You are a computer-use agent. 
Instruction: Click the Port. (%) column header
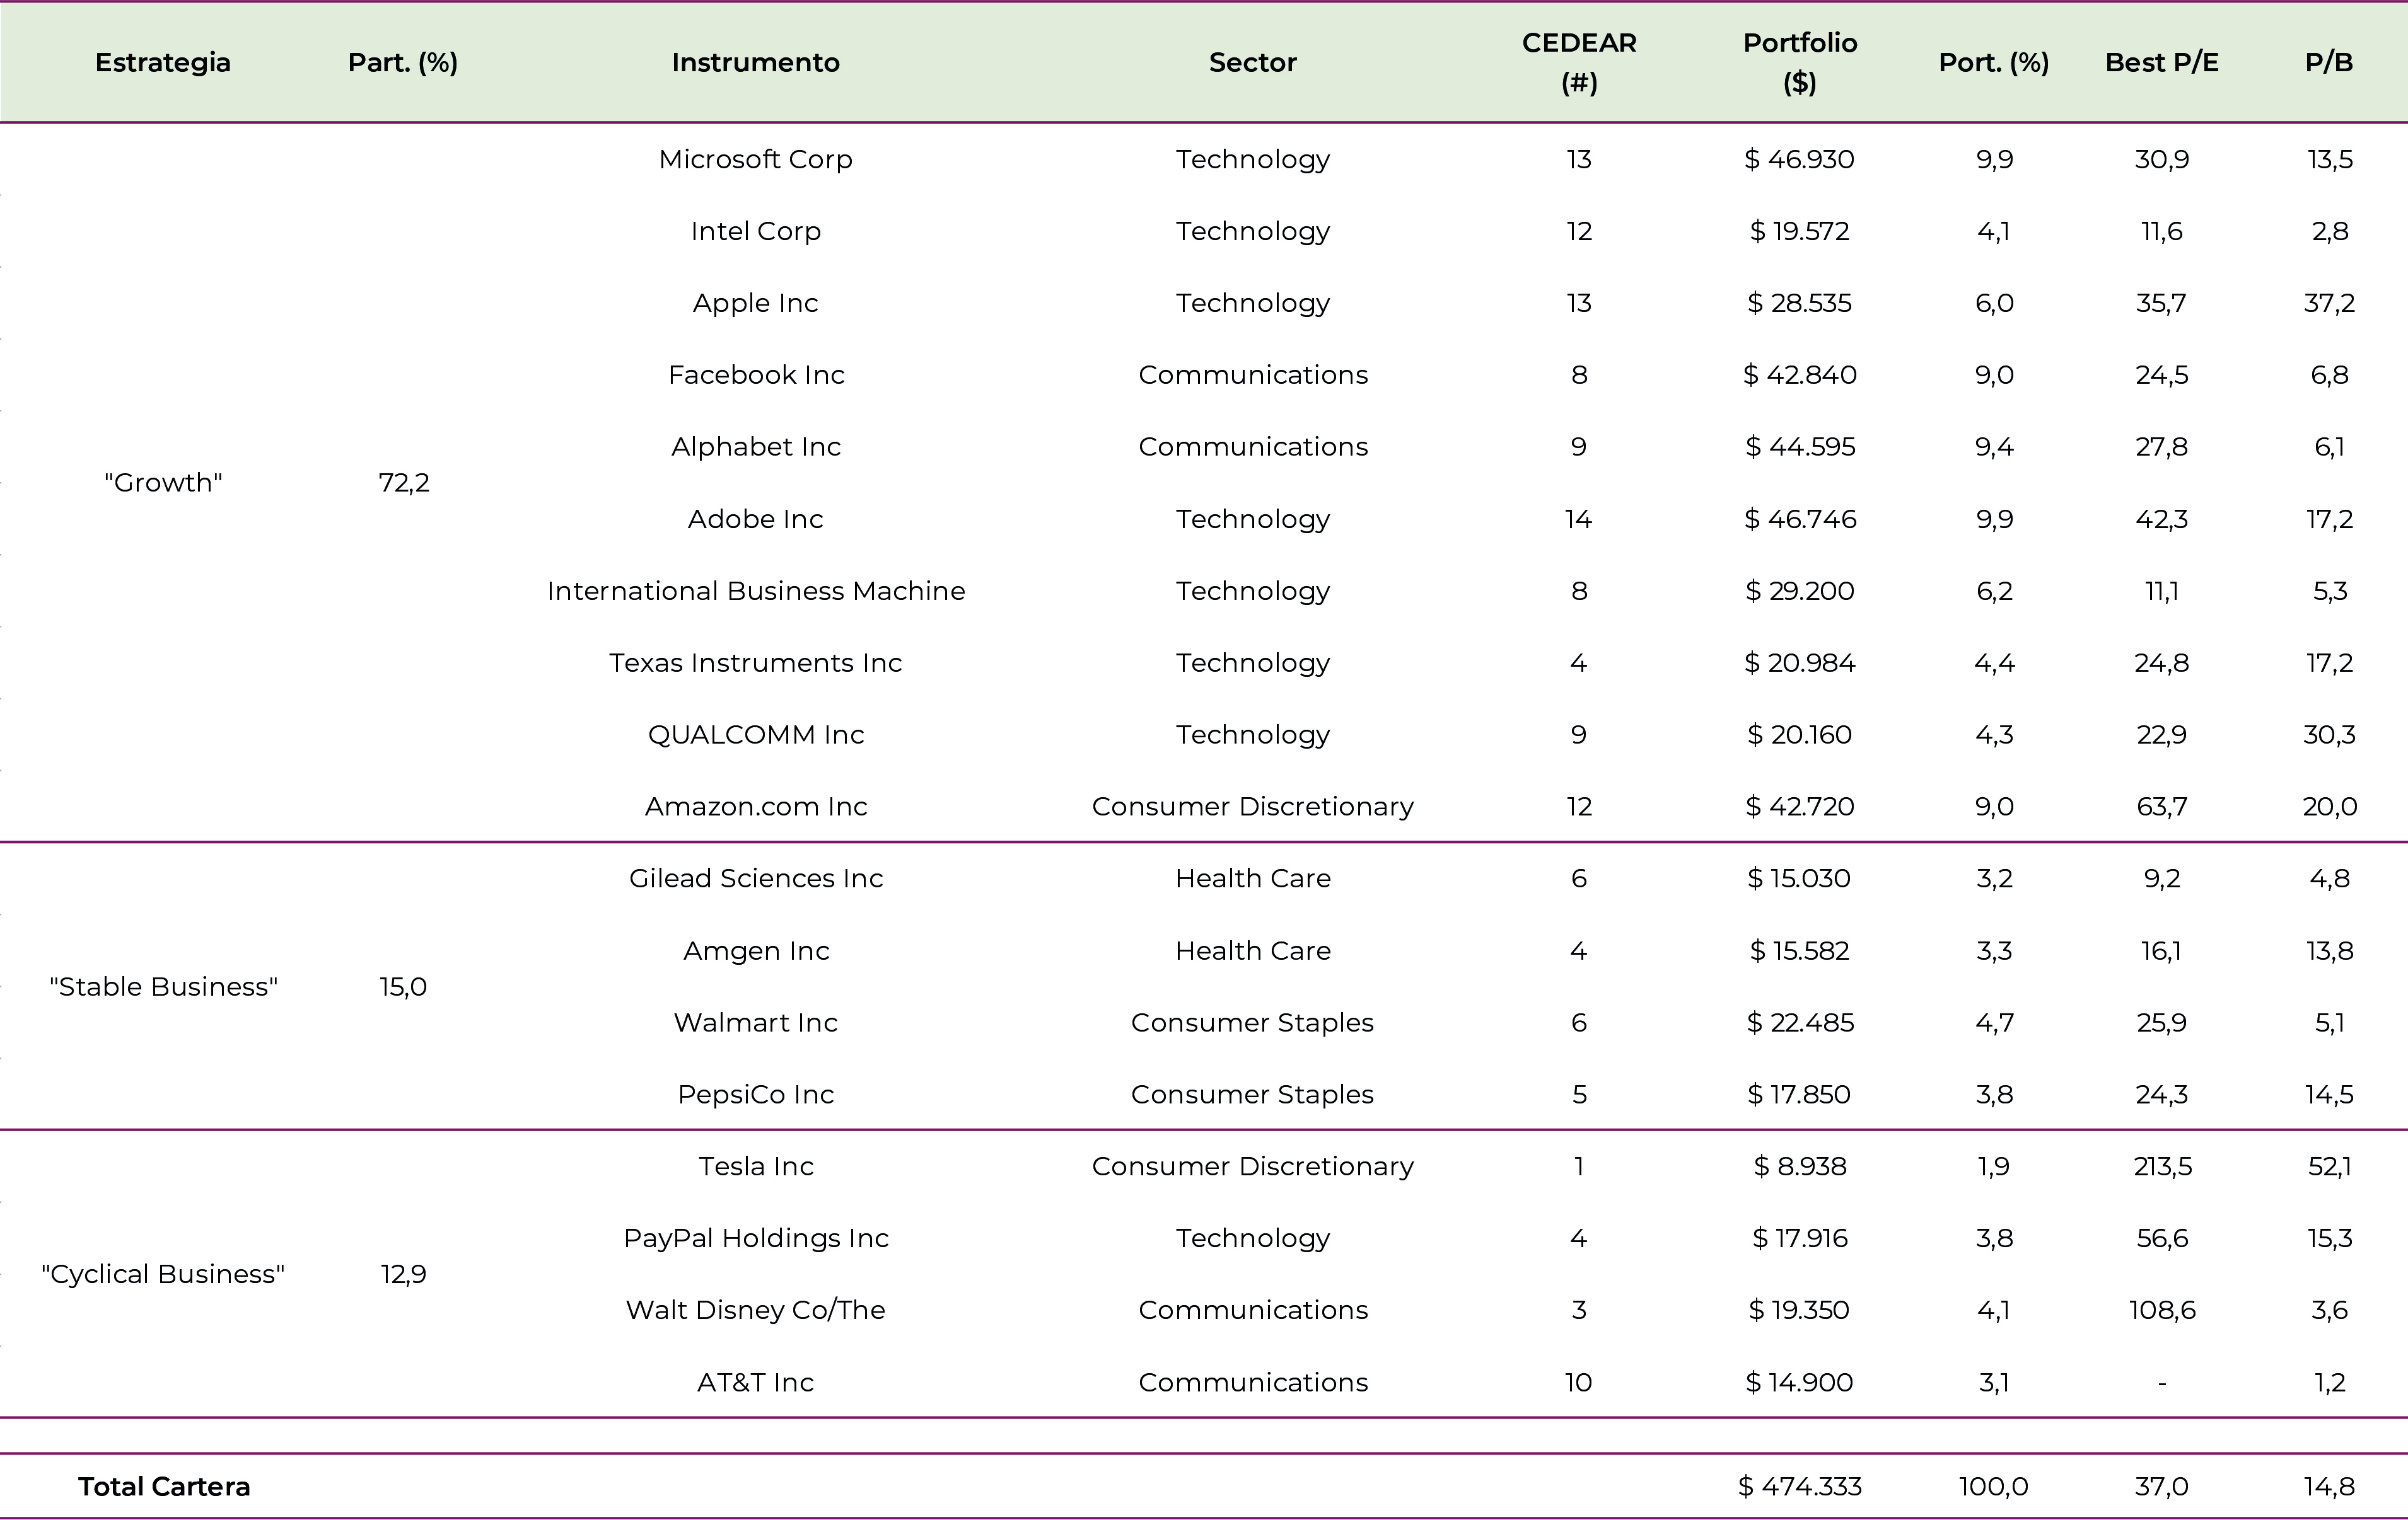tap(1994, 63)
